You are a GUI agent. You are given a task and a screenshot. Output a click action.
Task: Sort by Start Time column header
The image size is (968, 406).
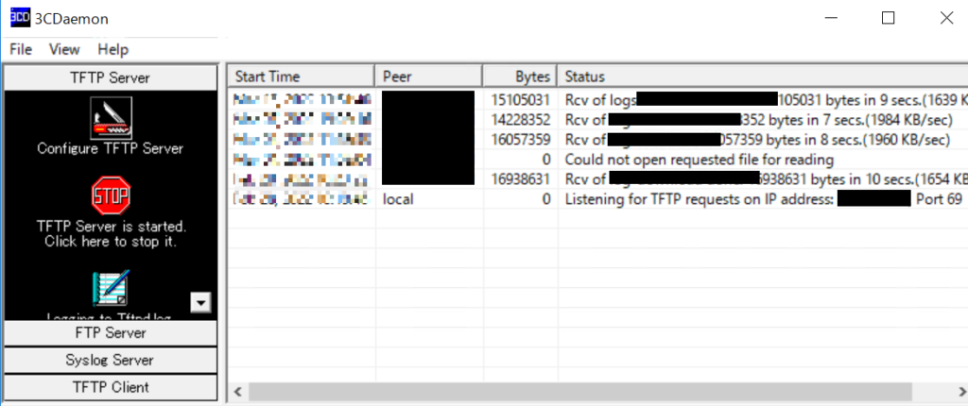coord(302,76)
